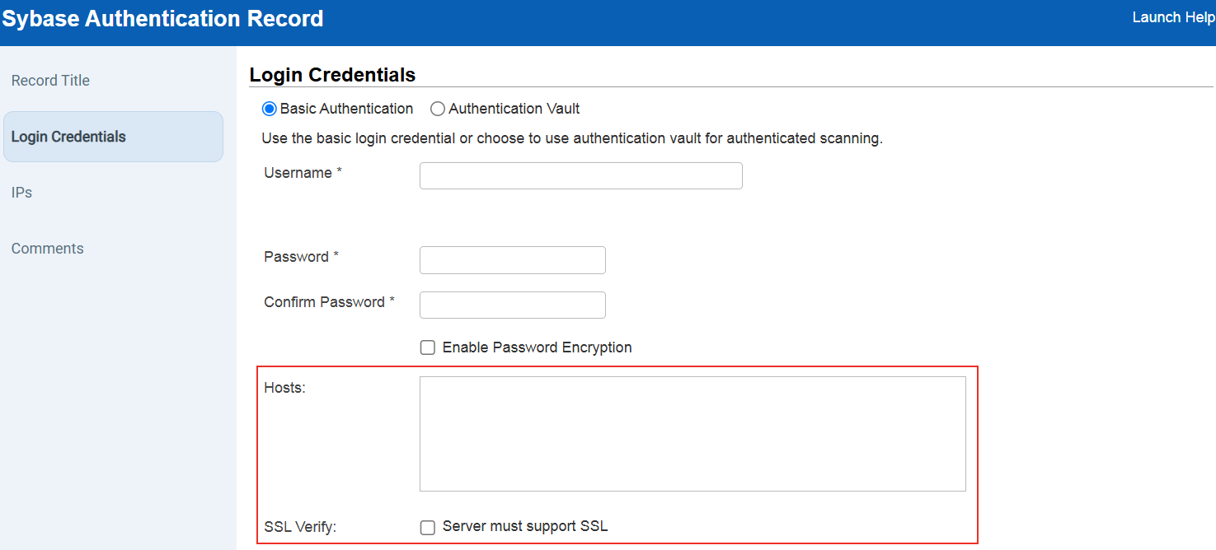This screenshot has height=550, width=1216.
Task: Click the Password input field
Action: (512, 259)
